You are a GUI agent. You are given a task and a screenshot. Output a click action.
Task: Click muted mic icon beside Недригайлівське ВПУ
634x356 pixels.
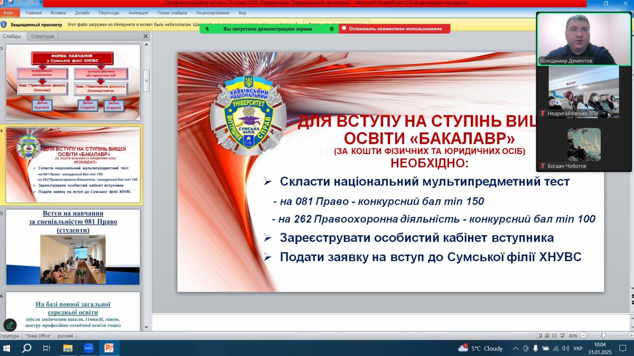pyautogui.click(x=543, y=113)
